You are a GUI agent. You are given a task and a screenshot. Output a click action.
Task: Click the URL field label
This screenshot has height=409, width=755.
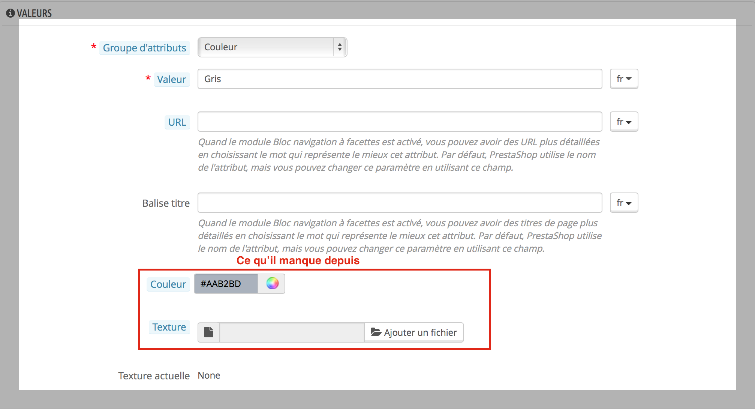[x=177, y=122]
